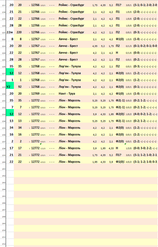The image size is (158, 247).
Task: Click 'П2' cell in row 223
Action: click(118, 46)
